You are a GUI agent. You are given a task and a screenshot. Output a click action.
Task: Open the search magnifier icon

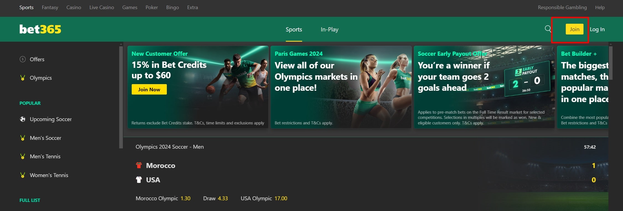point(548,29)
